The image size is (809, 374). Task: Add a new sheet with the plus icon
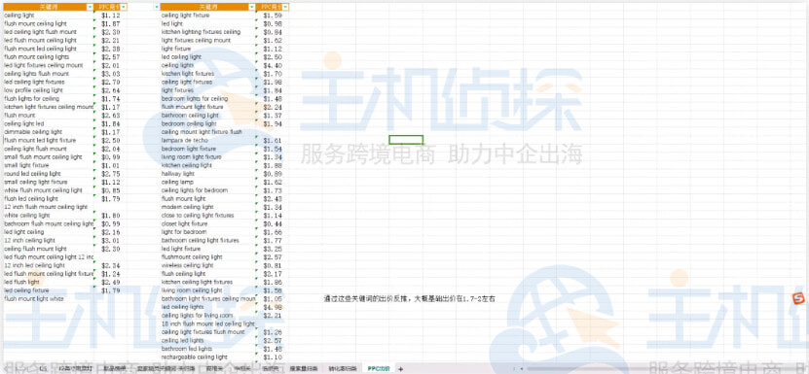(x=400, y=369)
